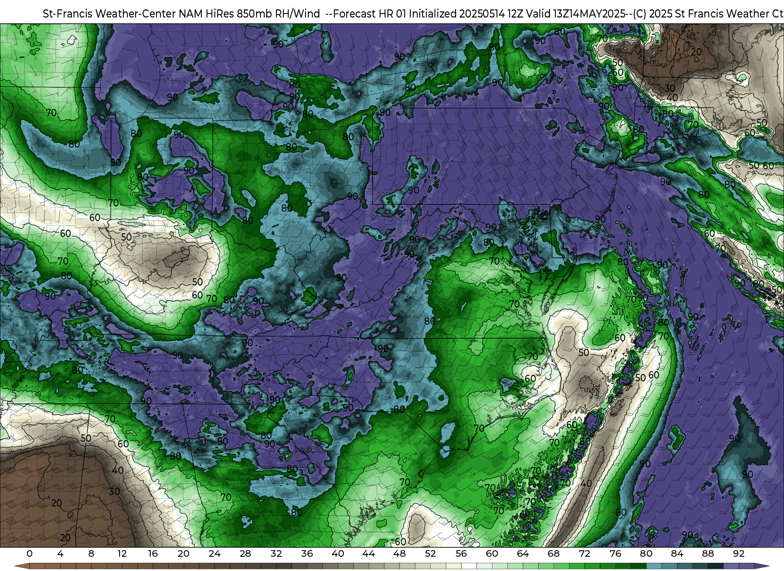Click the colorbar tick label '28'

(x=245, y=553)
